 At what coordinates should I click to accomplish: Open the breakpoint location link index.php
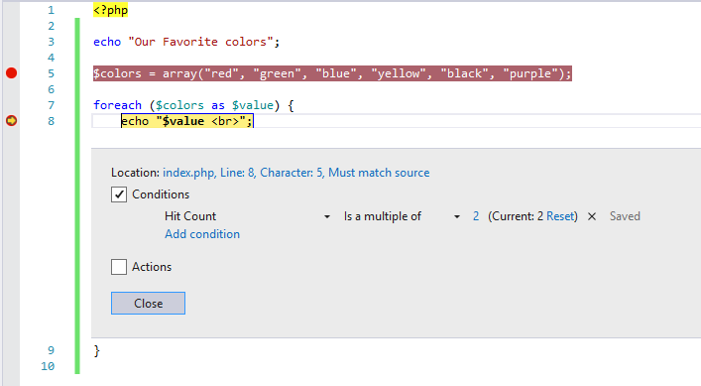[295, 173]
